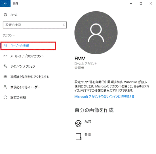
Task: Select ユーザーの情報 in the sidebar
Action: [x=28, y=46]
